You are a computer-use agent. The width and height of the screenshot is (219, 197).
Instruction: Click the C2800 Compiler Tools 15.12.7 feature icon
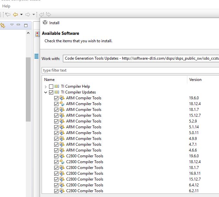(x=62, y=179)
